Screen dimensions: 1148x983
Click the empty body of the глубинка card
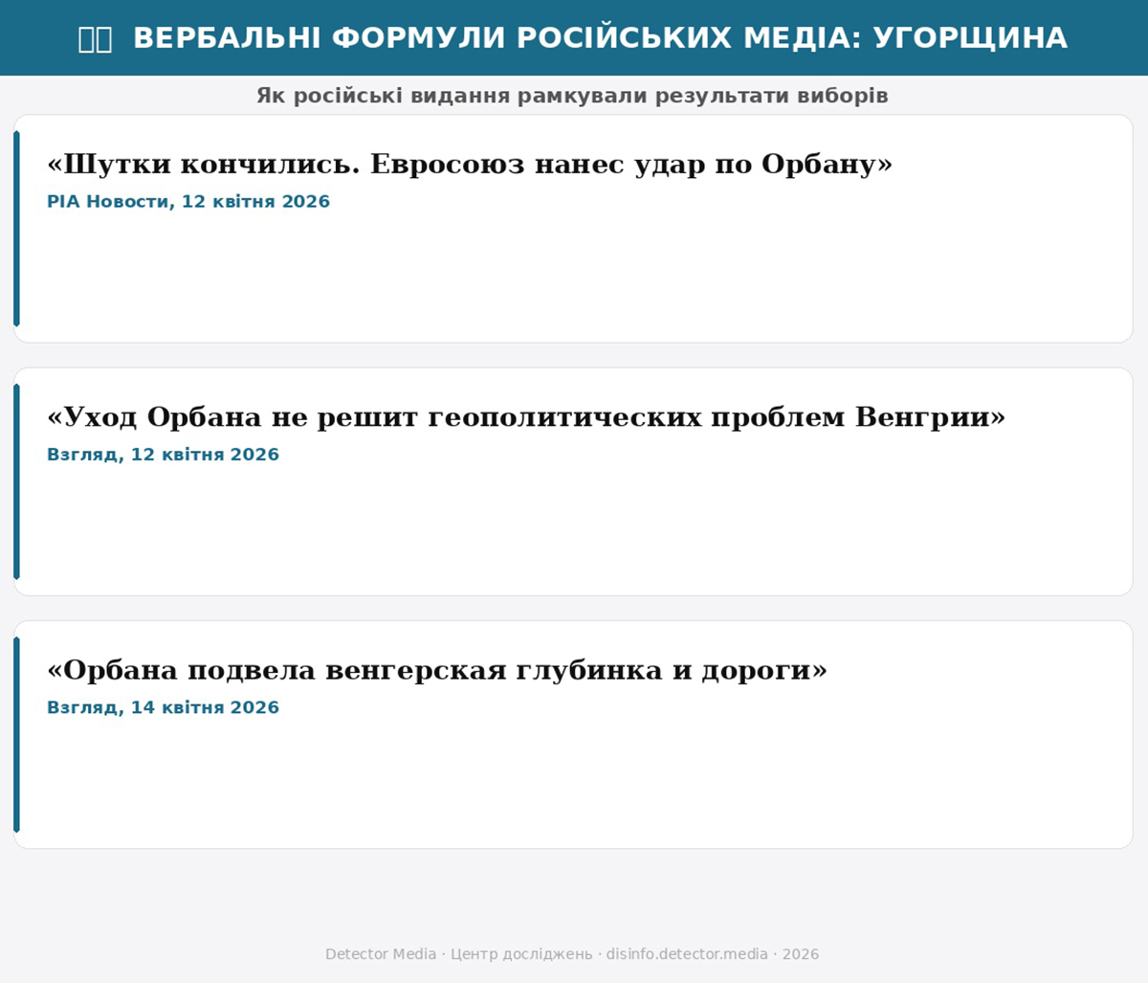click(x=574, y=785)
